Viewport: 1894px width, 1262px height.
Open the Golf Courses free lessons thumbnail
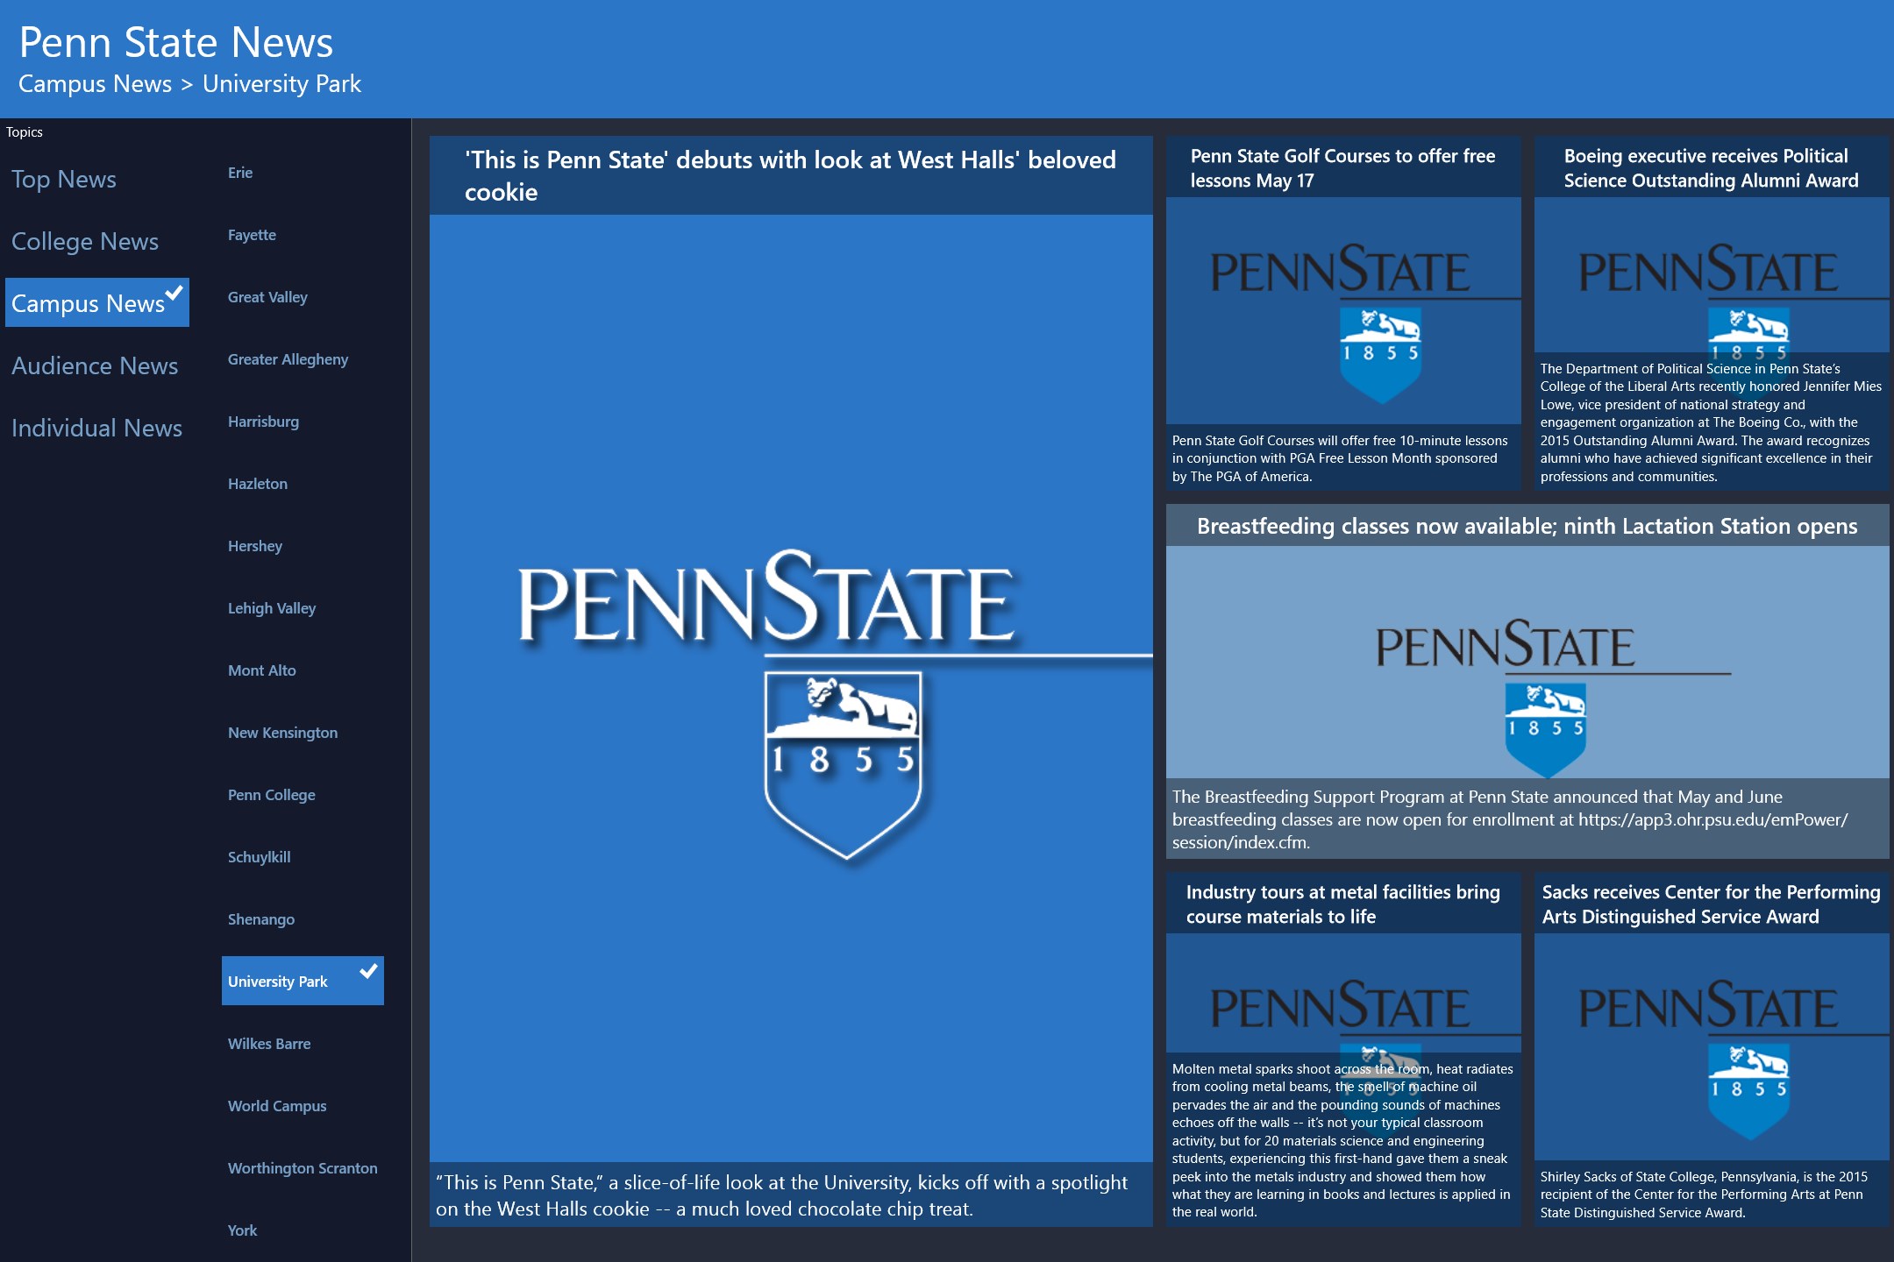[1342, 311]
